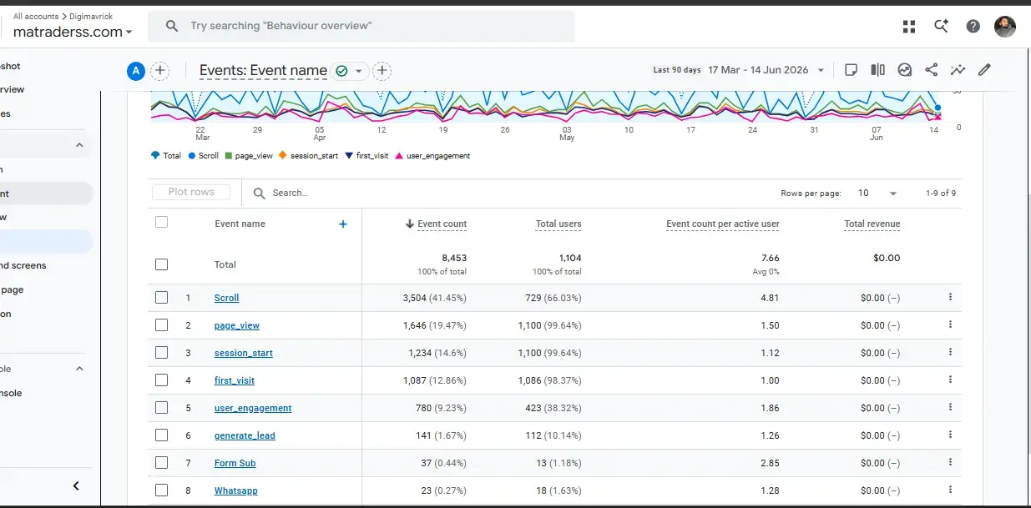This screenshot has height=508, width=1031.
Task: Open the first_visit event link
Action: tap(235, 380)
